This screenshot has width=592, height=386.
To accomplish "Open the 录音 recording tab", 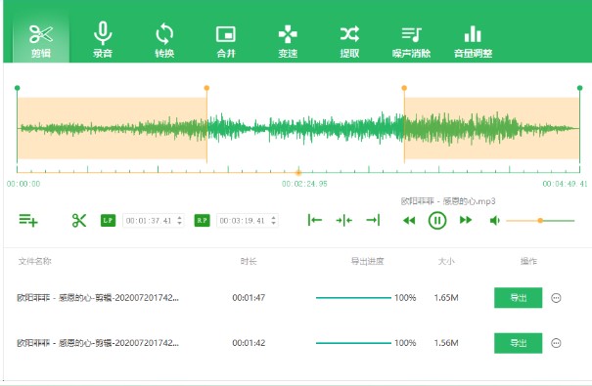I will click(x=103, y=40).
